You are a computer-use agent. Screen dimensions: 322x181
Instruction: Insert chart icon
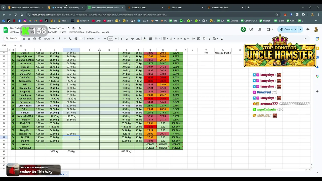(204, 39)
